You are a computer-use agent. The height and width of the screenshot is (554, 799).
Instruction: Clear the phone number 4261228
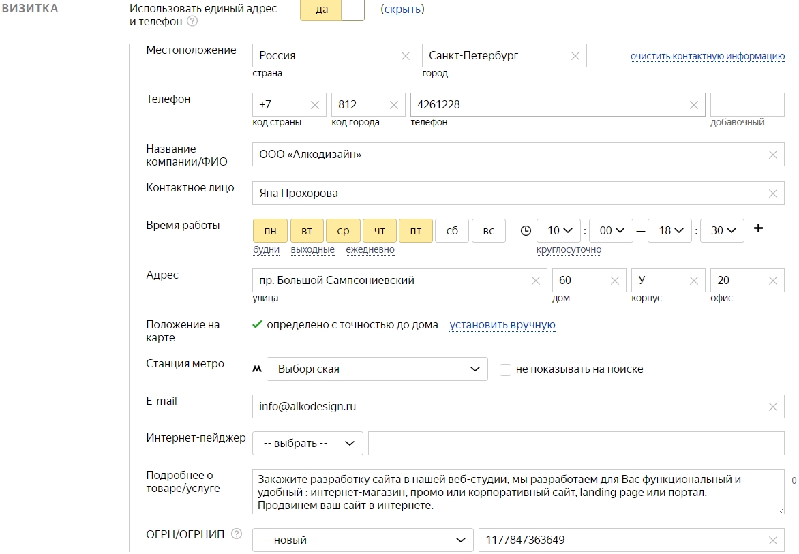[694, 105]
